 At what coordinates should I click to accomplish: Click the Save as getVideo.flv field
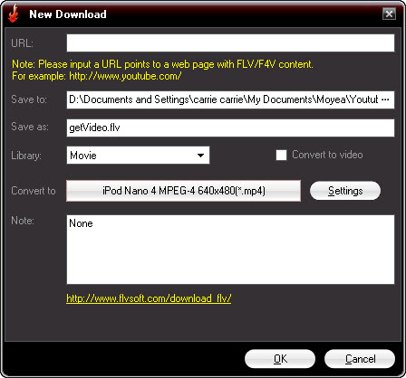pyautogui.click(x=230, y=128)
